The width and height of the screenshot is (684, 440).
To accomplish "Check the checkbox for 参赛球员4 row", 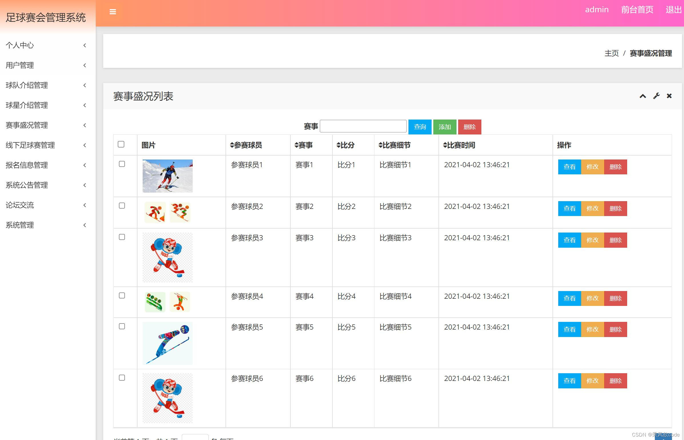I will (123, 296).
